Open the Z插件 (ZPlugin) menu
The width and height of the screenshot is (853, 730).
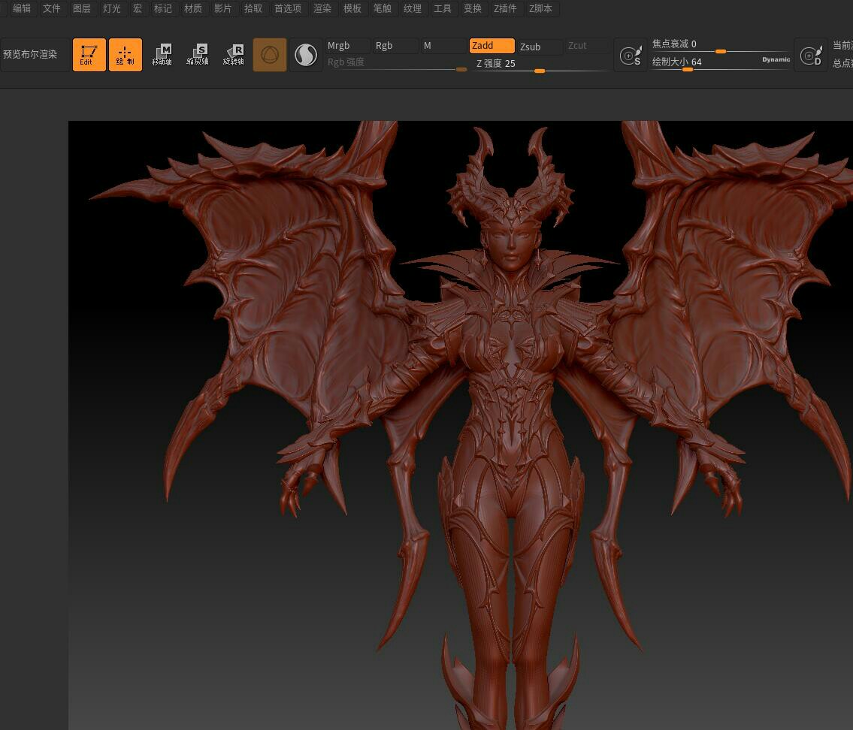point(505,9)
